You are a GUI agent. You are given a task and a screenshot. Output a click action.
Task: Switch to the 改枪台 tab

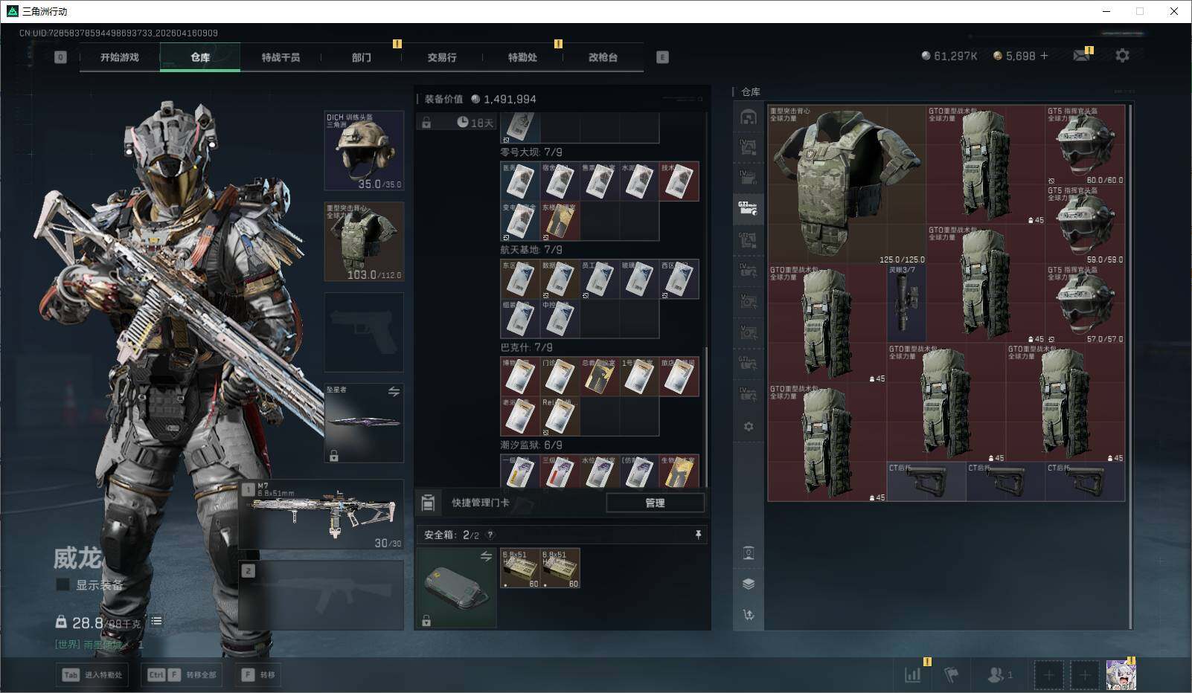tap(603, 57)
